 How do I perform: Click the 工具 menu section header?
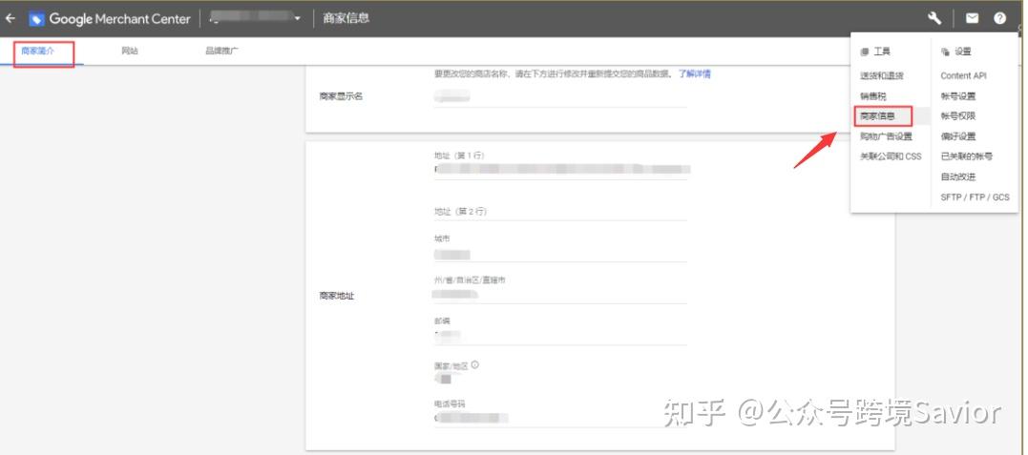click(x=882, y=52)
